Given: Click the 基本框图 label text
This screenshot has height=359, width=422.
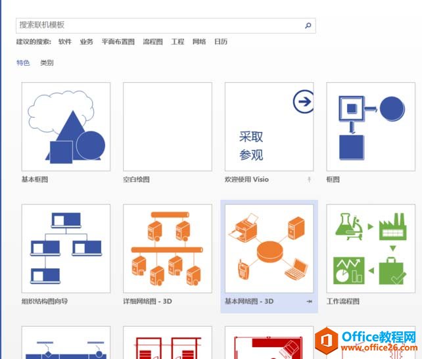Looking at the screenshot, I should [x=35, y=179].
